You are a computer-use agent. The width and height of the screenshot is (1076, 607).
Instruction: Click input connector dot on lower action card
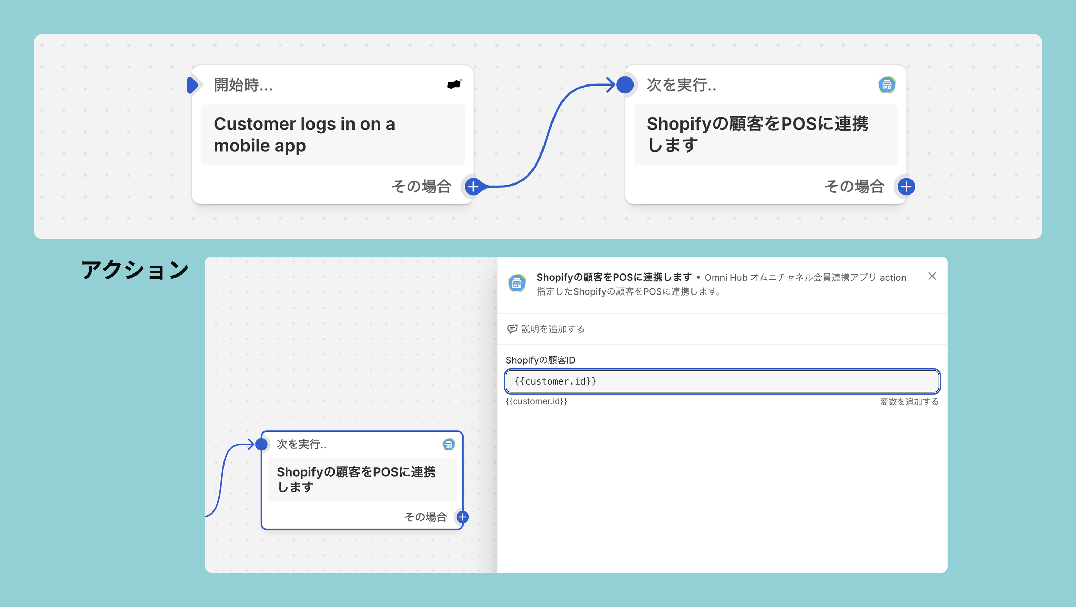261,444
